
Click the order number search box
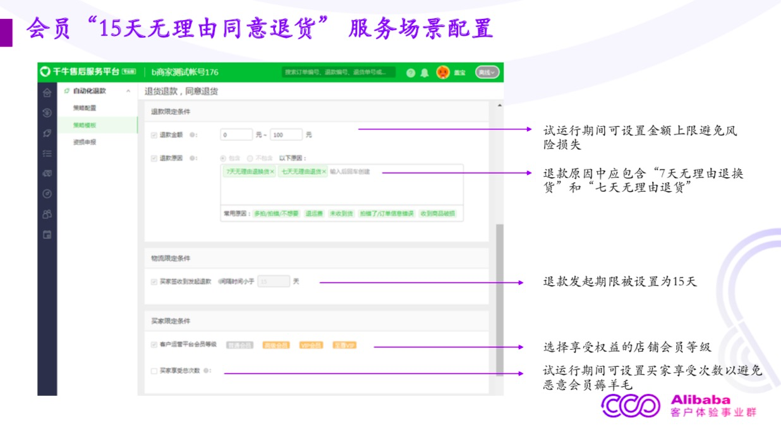(x=339, y=73)
